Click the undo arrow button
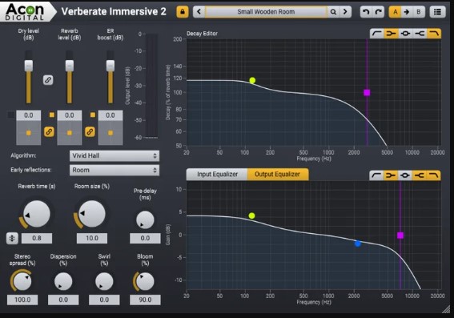454x318 pixels. [x=366, y=12]
